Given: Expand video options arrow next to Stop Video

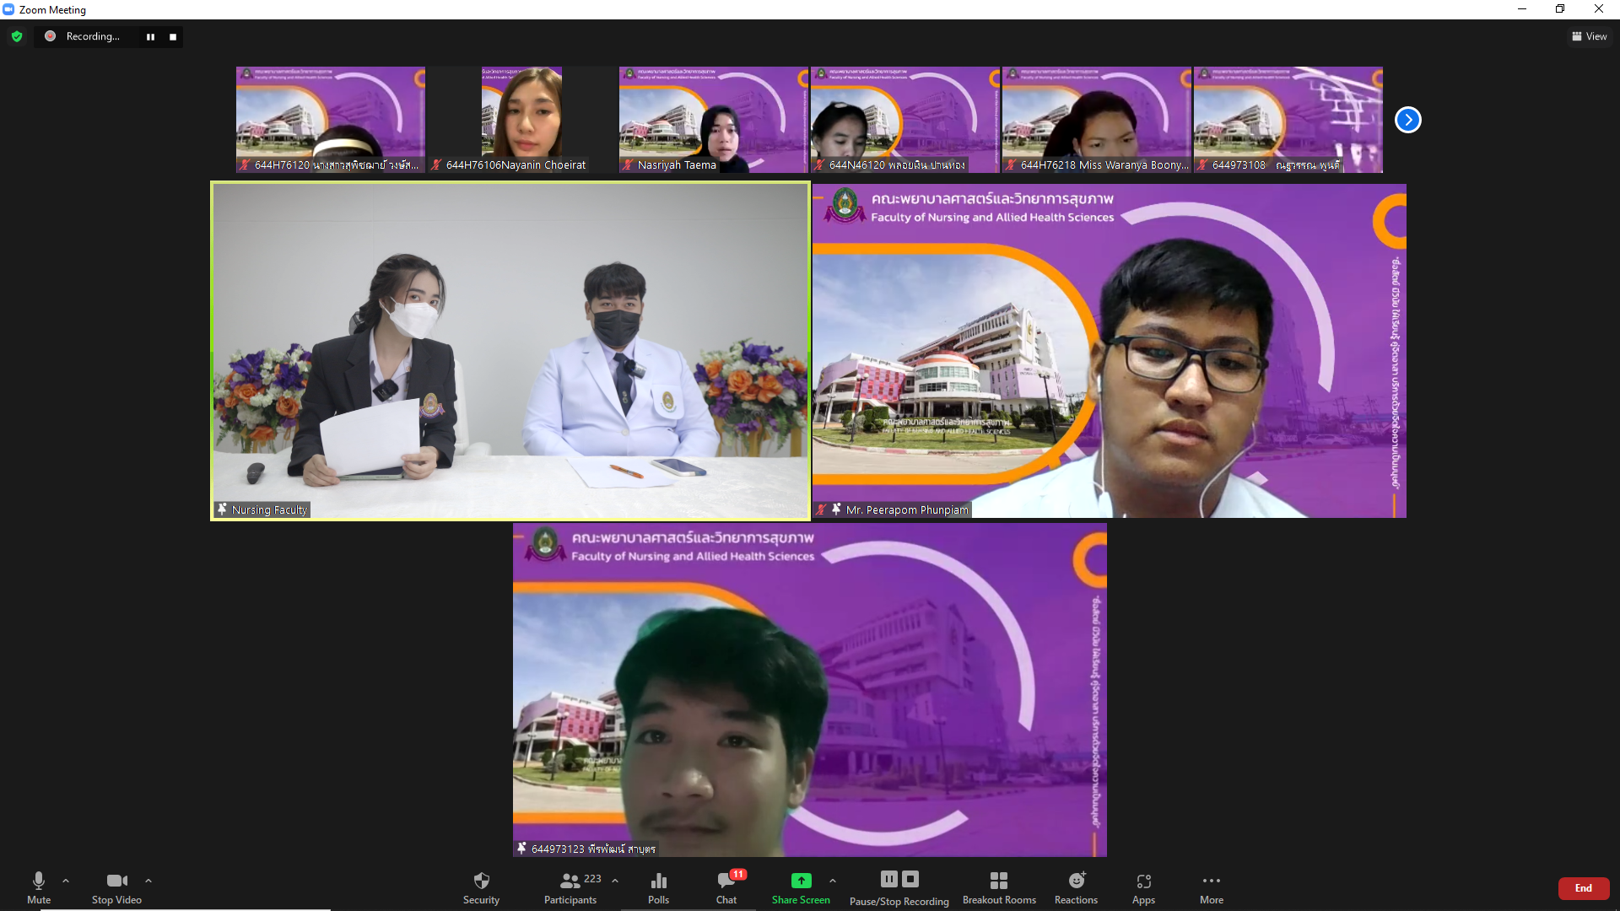Looking at the screenshot, I should pyautogui.click(x=148, y=881).
